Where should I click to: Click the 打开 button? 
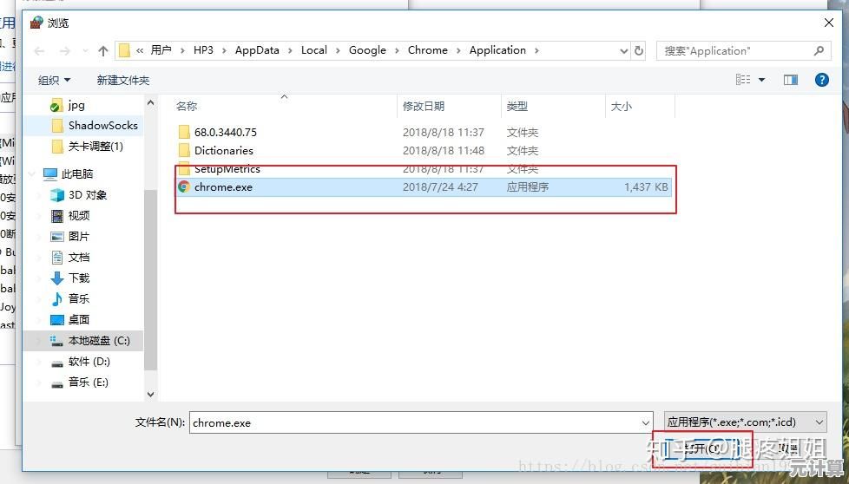tap(701, 448)
